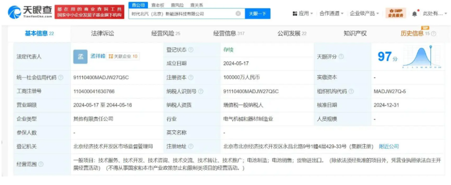The image size is (451, 185).
Task: Select the 经营范围 description text
Action: click(257, 164)
